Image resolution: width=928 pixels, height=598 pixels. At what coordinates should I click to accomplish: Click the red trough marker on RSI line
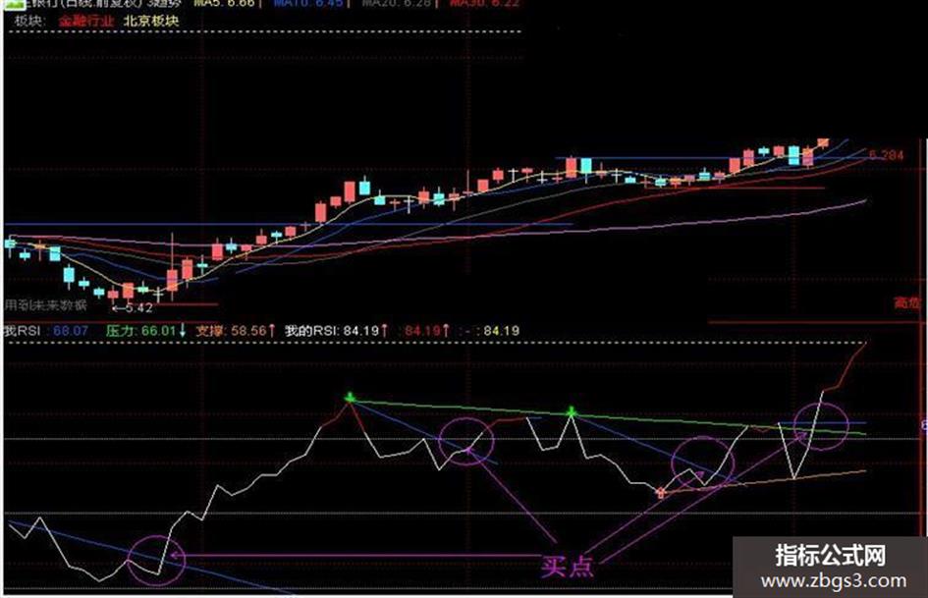661,492
